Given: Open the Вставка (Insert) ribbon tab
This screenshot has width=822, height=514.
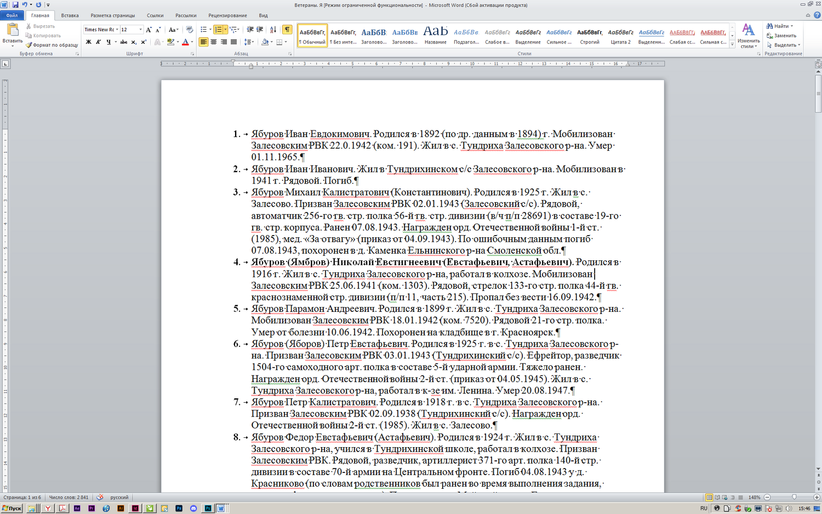Looking at the screenshot, I should (x=70, y=15).
